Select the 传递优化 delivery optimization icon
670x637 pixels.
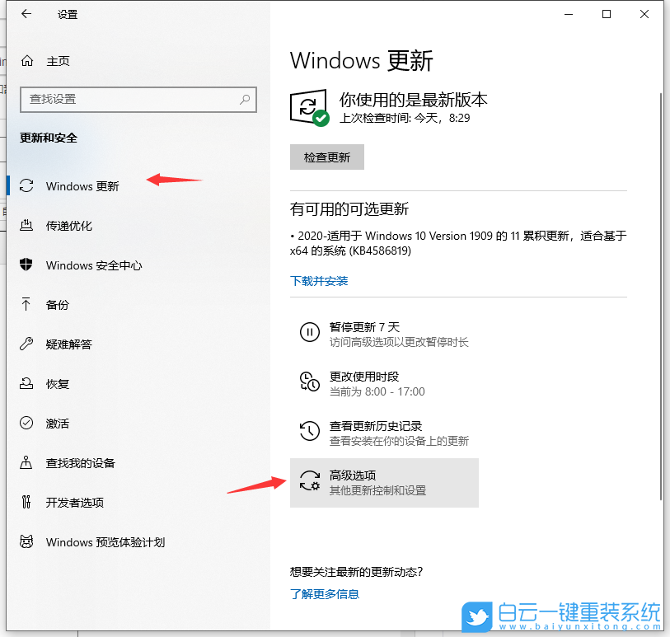[25, 226]
